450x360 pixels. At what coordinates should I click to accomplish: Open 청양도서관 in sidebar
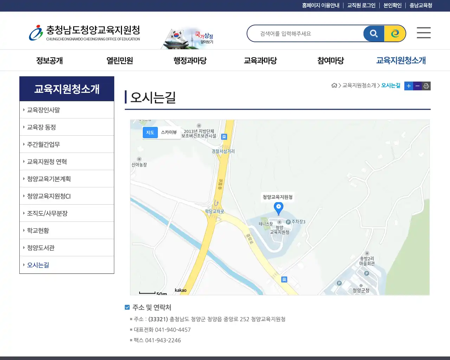point(67,248)
